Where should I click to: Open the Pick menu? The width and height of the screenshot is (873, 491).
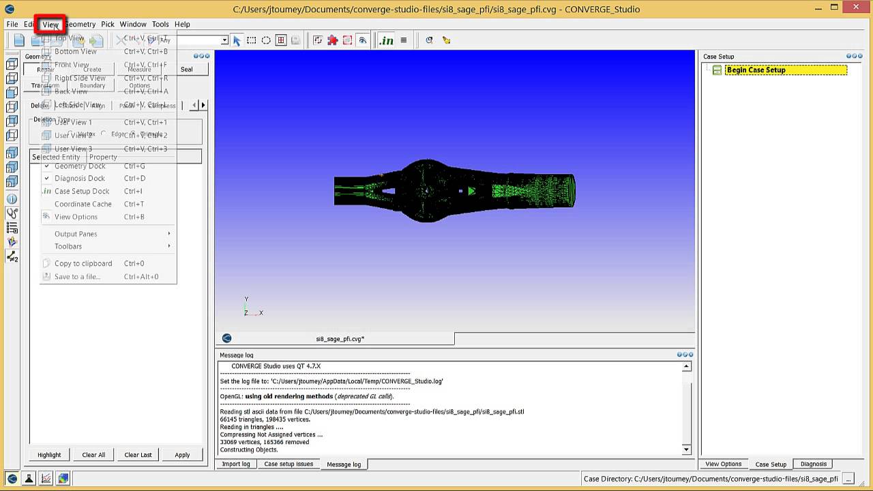coord(108,24)
